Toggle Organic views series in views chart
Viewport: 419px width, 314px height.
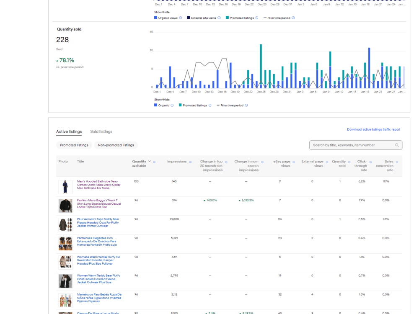166,18
